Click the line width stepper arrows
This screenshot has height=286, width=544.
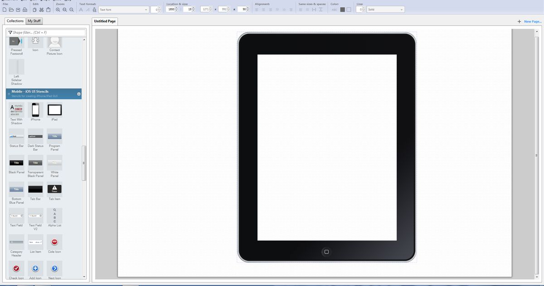pyautogui.click(x=364, y=10)
